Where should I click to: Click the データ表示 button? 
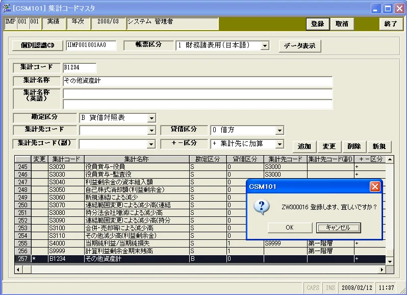(300, 46)
